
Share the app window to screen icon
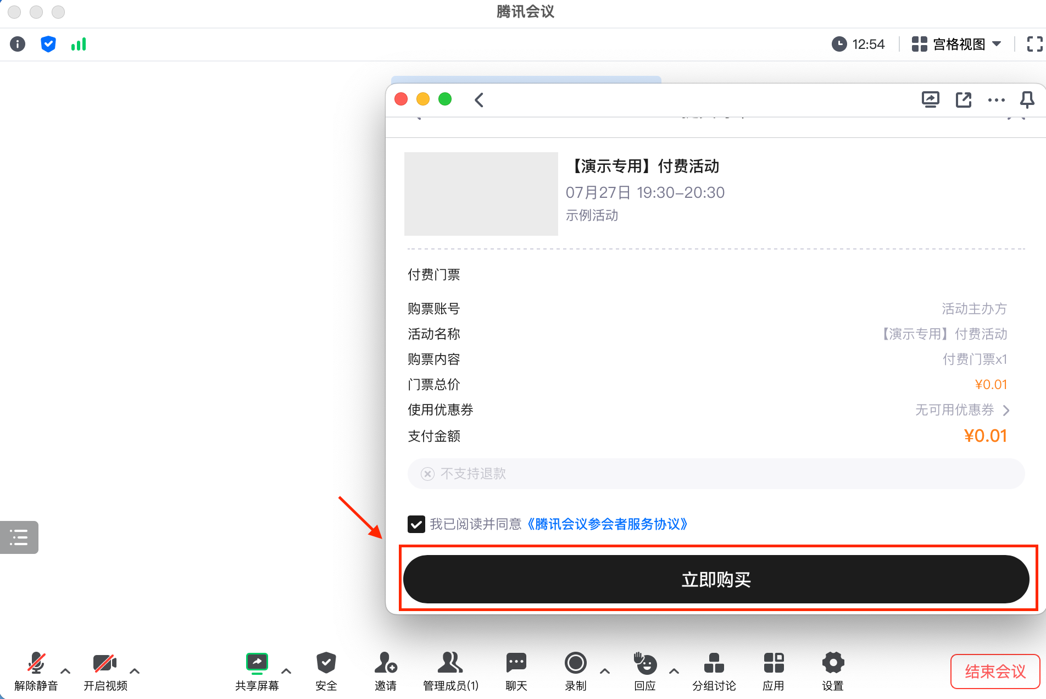(x=930, y=99)
